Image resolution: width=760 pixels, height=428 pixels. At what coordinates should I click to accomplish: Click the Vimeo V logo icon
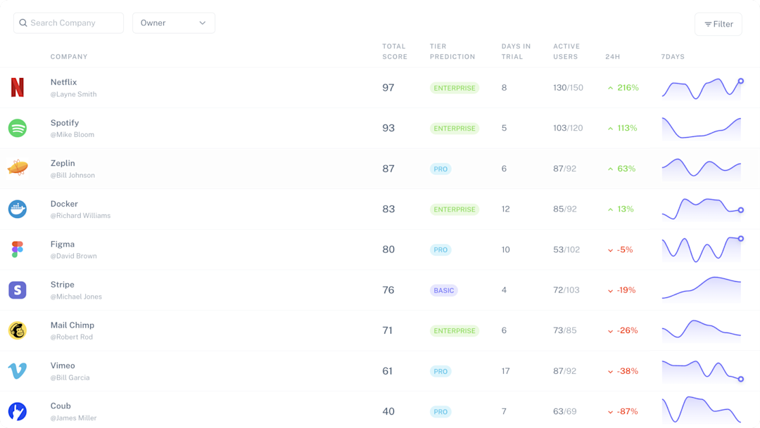(18, 371)
